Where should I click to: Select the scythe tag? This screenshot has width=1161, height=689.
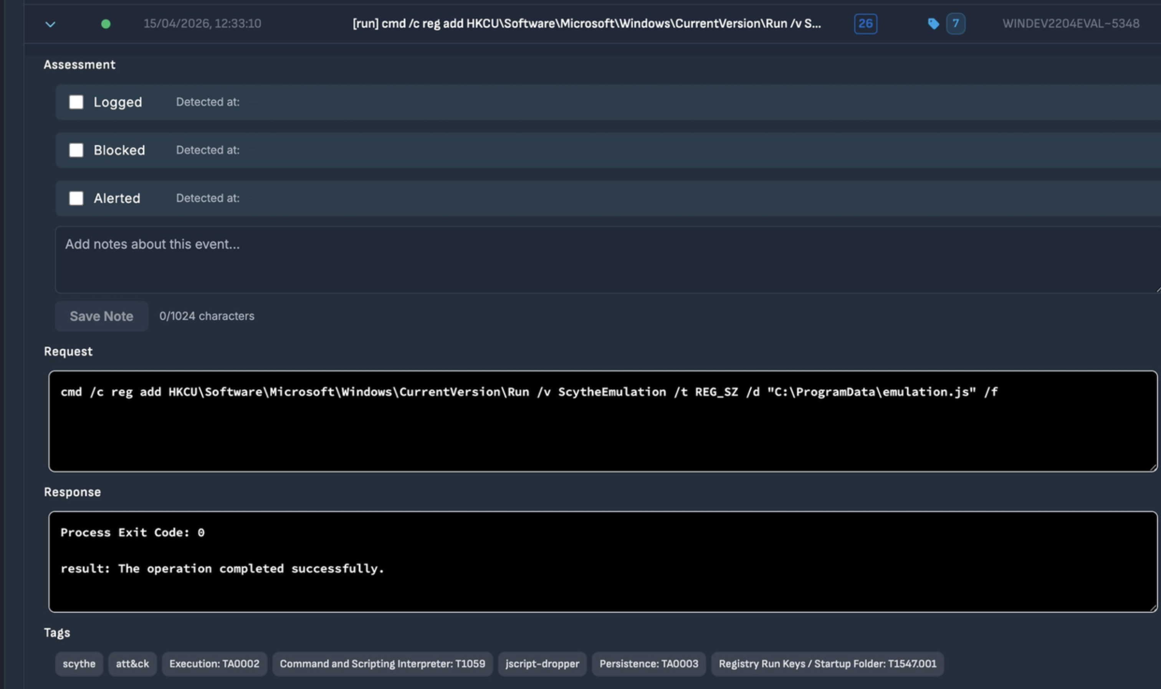coord(79,664)
